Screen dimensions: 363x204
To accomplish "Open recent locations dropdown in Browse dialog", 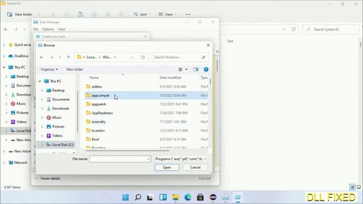I will point(60,57).
